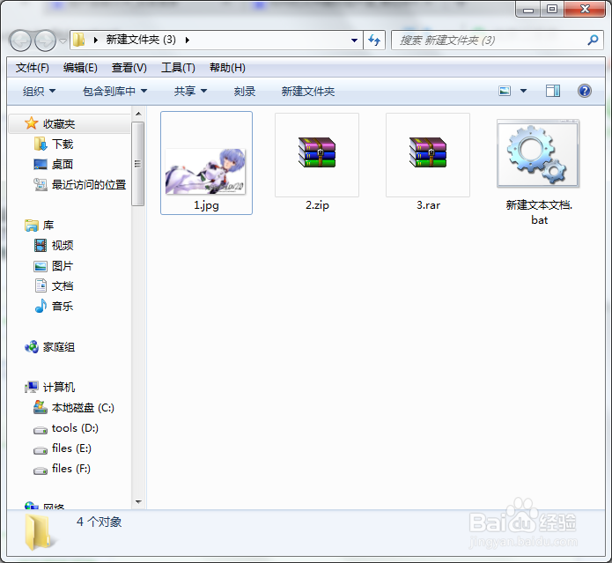Click the 音乐 note icon
Image resolution: width=612 pixels, height=563 pixels.
(41, 306)
